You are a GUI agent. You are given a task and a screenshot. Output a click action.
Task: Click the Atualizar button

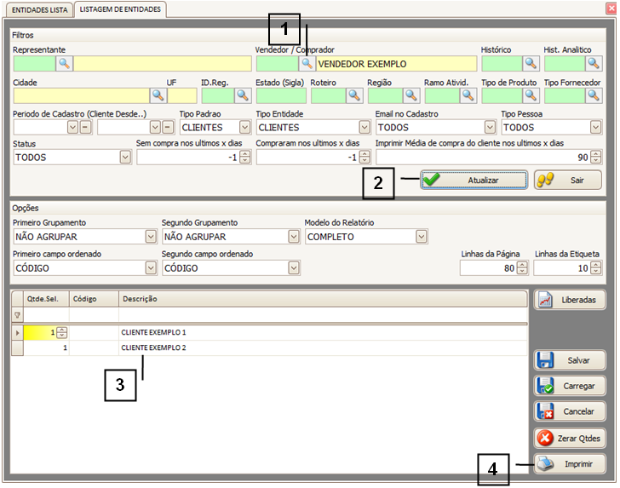(x=474, y=181)
